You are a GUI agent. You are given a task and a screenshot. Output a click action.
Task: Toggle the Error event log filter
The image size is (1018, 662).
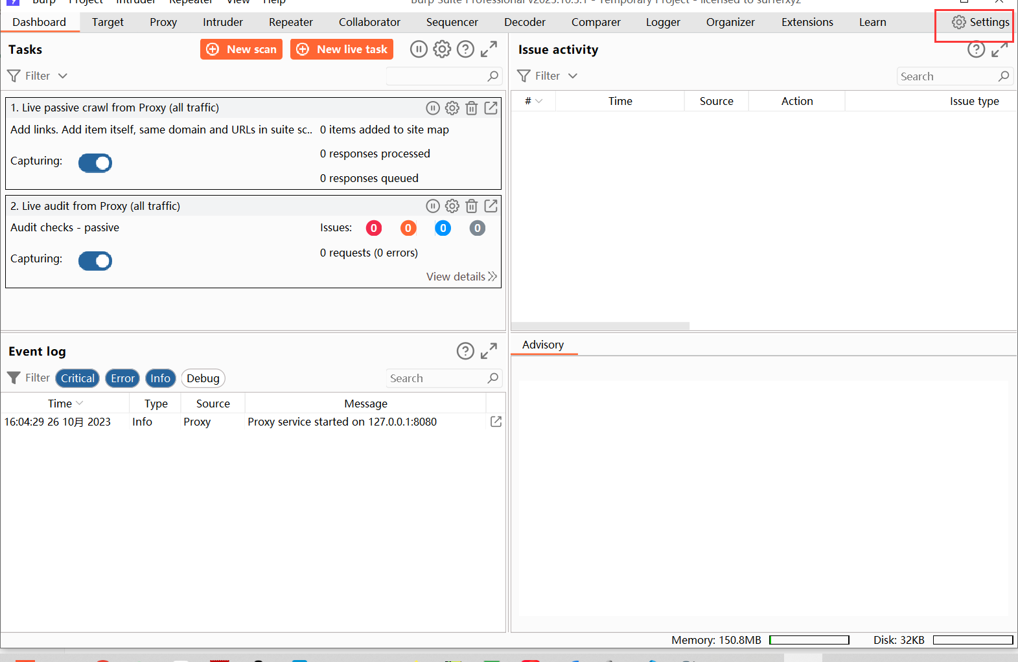(x=122, y=378)
